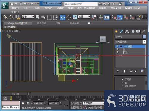The image size is (149, 111).
Task: Select the 长方体 mapping radio button
Action: point(122,79)
